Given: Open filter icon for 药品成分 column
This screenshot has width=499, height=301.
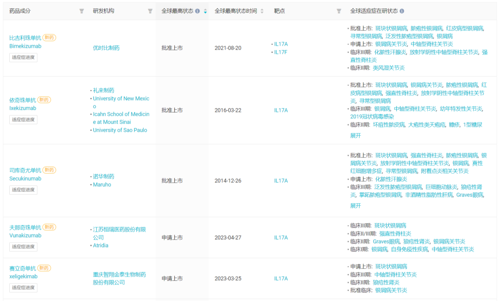Looking at the screenshot, I should point(81,11).
